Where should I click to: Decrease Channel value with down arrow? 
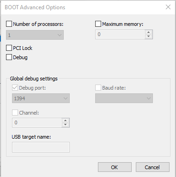[x=66, y=125]
